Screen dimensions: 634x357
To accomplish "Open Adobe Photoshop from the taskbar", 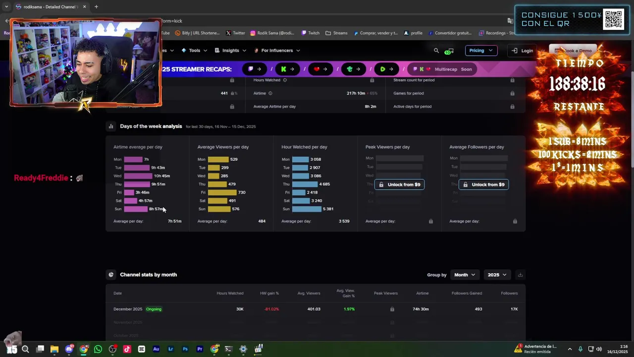I will point(185,349).
